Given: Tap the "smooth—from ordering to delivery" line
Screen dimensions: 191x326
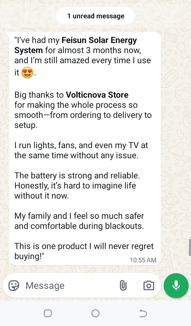Looking at the screenshot, I should coord(83,115).
